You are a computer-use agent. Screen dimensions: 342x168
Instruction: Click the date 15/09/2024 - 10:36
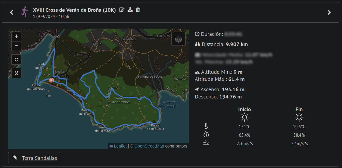51,16
